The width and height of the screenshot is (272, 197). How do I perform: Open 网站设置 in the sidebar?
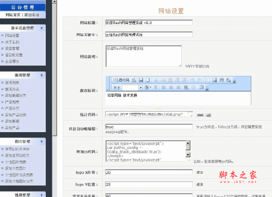12,35
